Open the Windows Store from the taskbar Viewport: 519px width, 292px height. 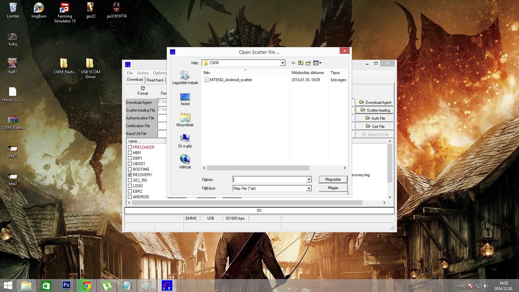[46, 285]
